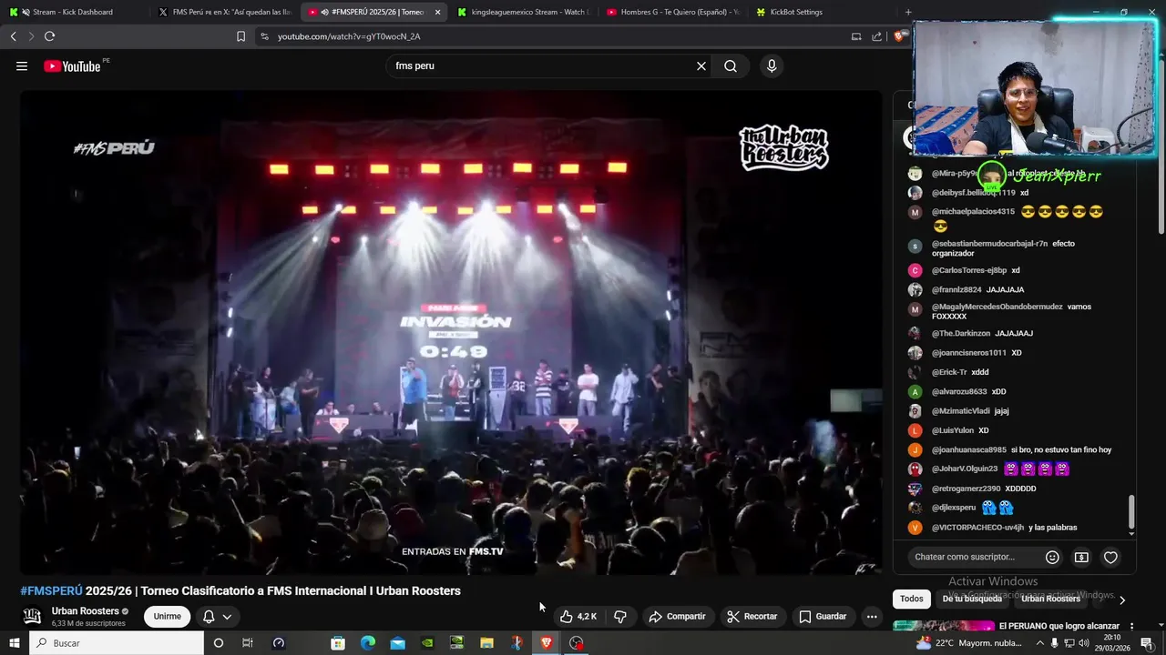Screen dimensions: 1166x655
Task: Open the #FMSPERÚ hashtag link in title
Action: click(x=51, y=590)
